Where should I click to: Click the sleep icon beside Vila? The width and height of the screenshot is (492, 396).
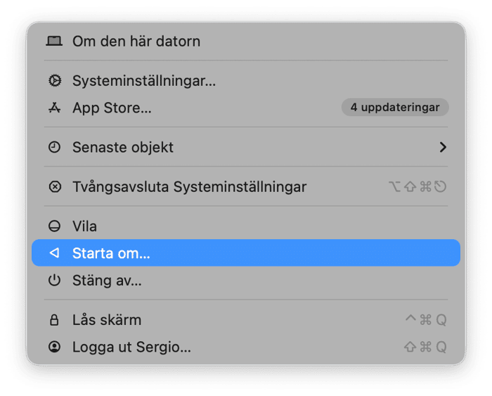[54, 226]
